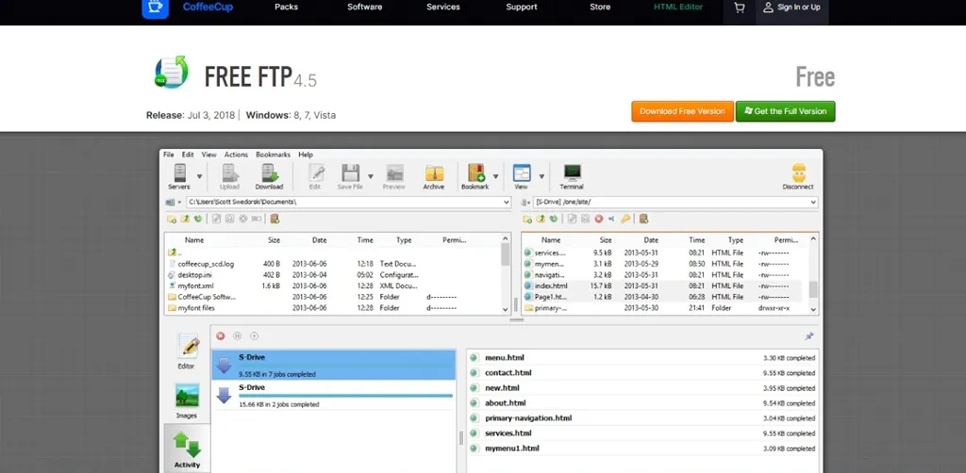
Task: Click the Edit pencil toolbar icon
Action: 315,172
